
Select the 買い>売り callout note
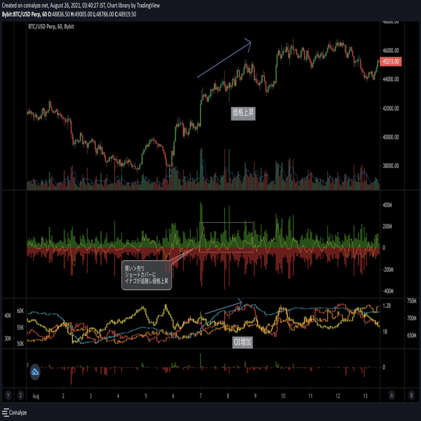point(147,275)
